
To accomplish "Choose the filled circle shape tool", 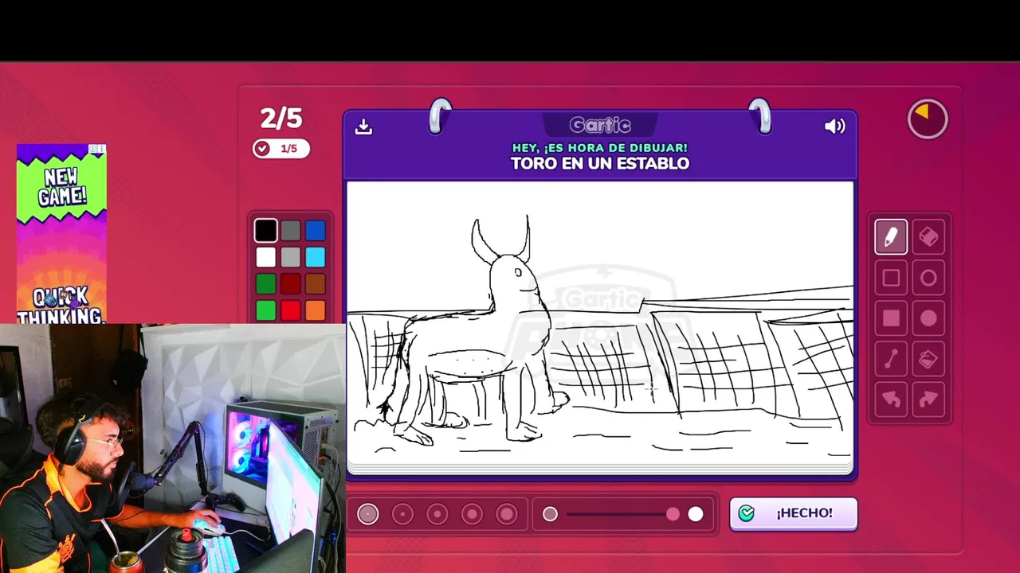I will [x=928, y=318].
